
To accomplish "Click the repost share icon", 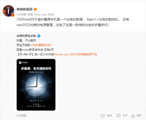I will click(x=103, y=116).
